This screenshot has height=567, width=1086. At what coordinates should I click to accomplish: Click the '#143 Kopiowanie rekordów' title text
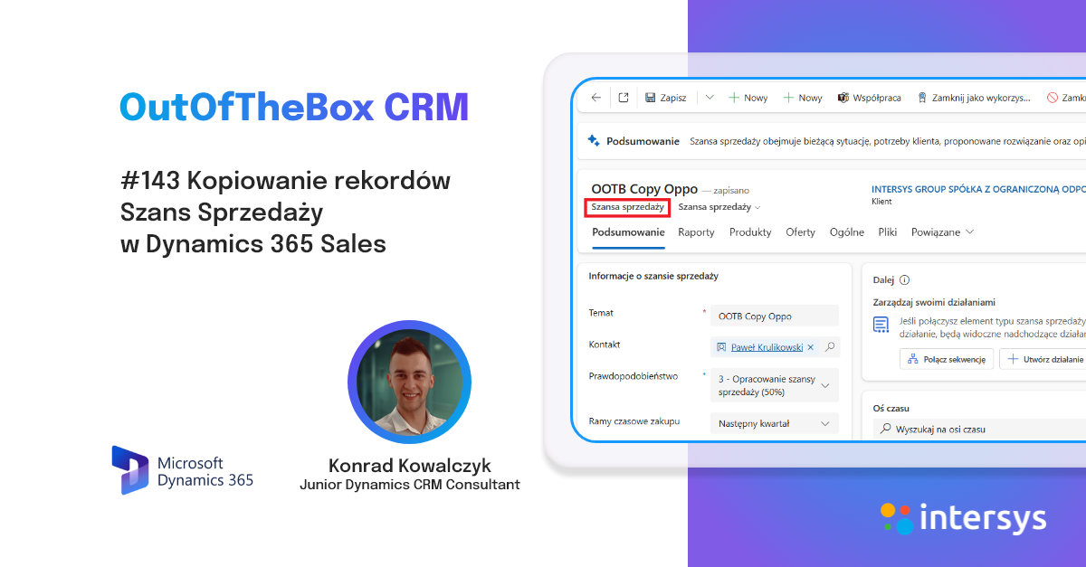[x=285, y=181]
